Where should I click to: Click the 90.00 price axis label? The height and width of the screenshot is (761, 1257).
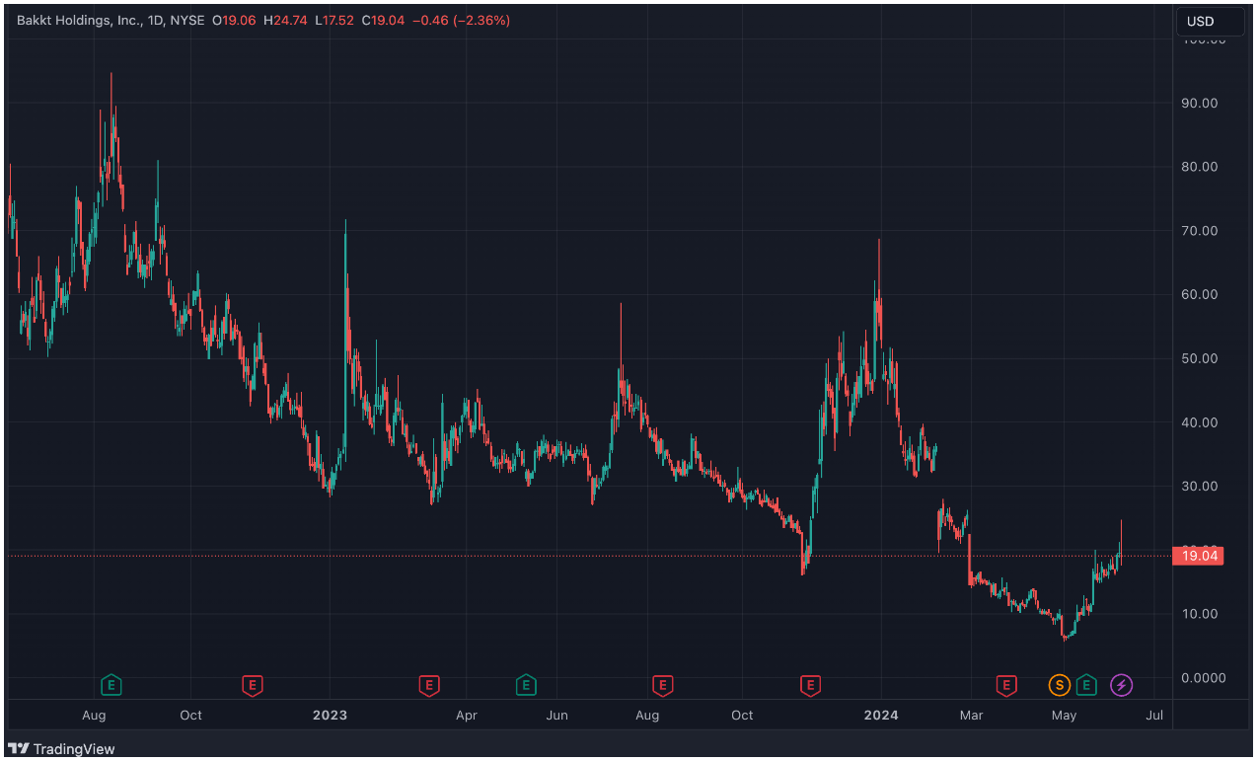1201,103
